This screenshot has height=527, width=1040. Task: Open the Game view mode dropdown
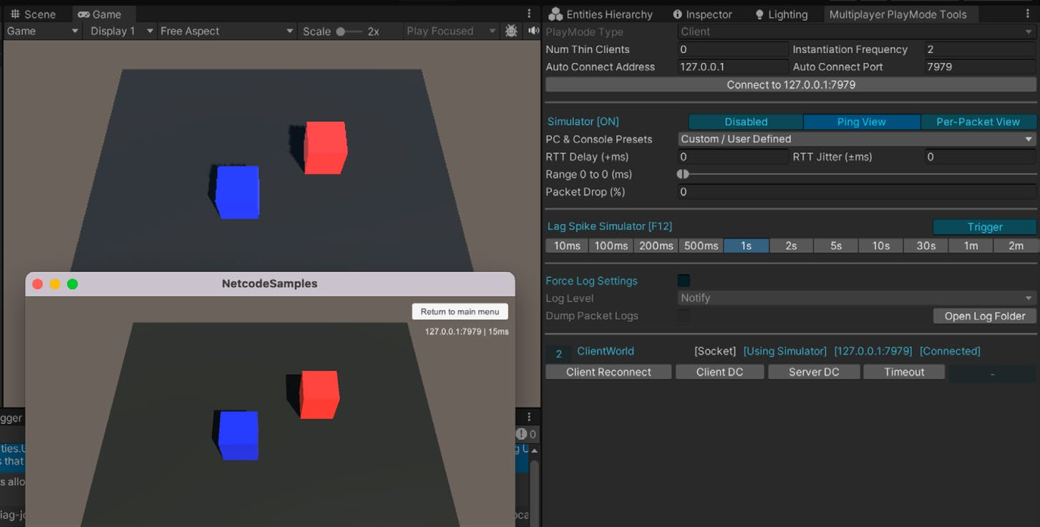pos(42,31)
